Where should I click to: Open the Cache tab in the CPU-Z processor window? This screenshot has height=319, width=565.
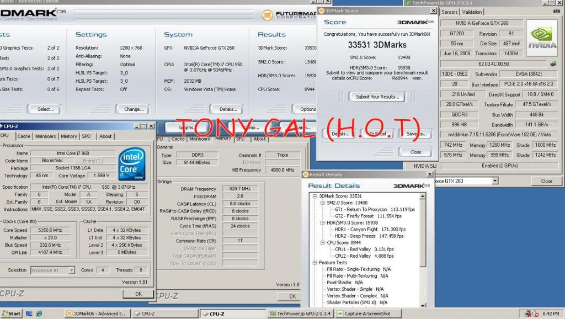[24, 136]
